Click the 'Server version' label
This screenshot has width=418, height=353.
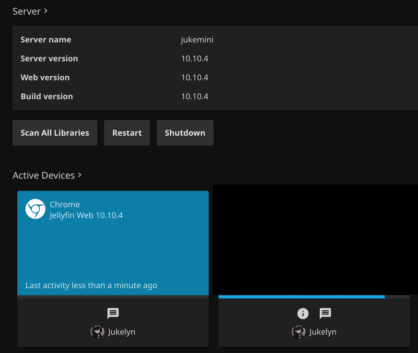click(49, 58)
